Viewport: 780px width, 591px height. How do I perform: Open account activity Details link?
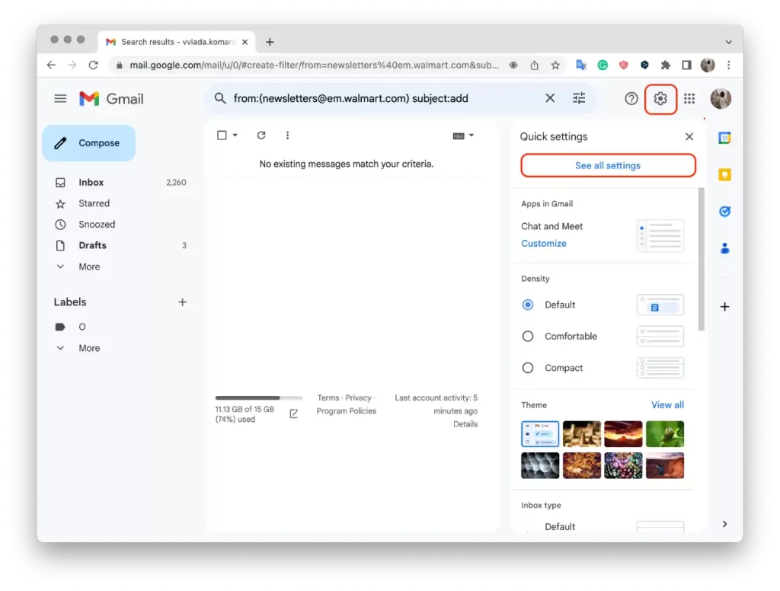point(465,424)
